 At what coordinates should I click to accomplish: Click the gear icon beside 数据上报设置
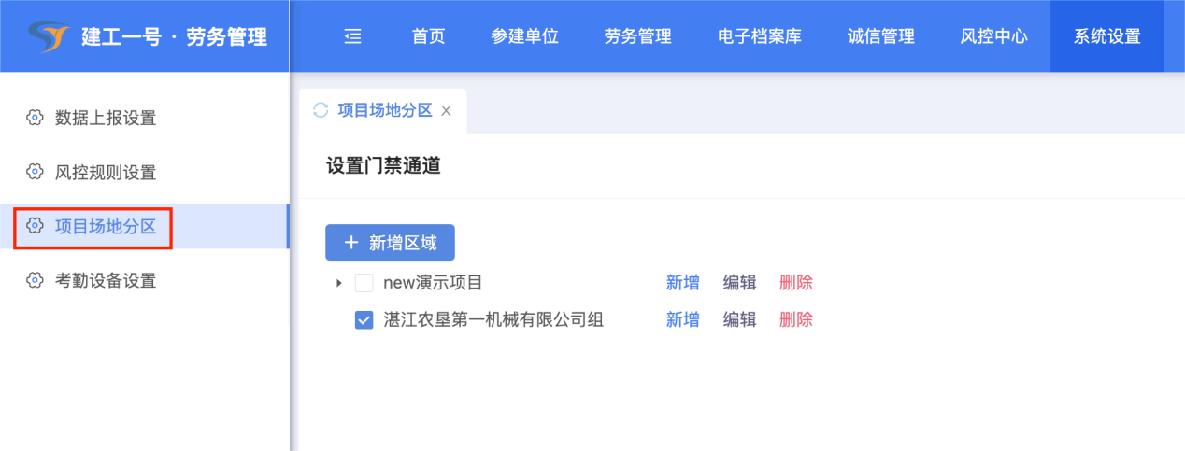click(35, 118)
